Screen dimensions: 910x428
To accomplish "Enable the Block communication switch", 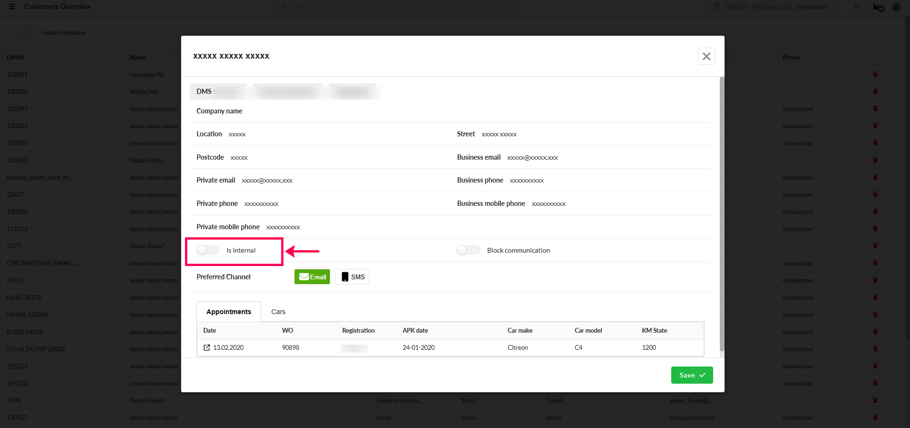I will pos(468,250).
